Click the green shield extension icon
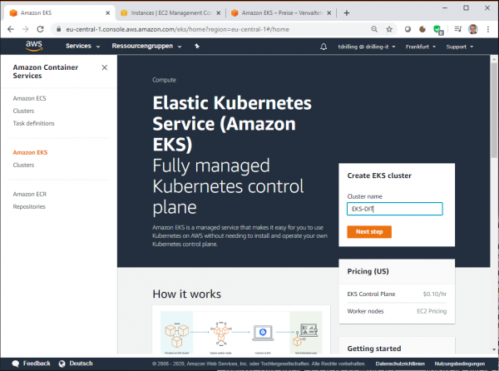 click(x=437, y=30)
